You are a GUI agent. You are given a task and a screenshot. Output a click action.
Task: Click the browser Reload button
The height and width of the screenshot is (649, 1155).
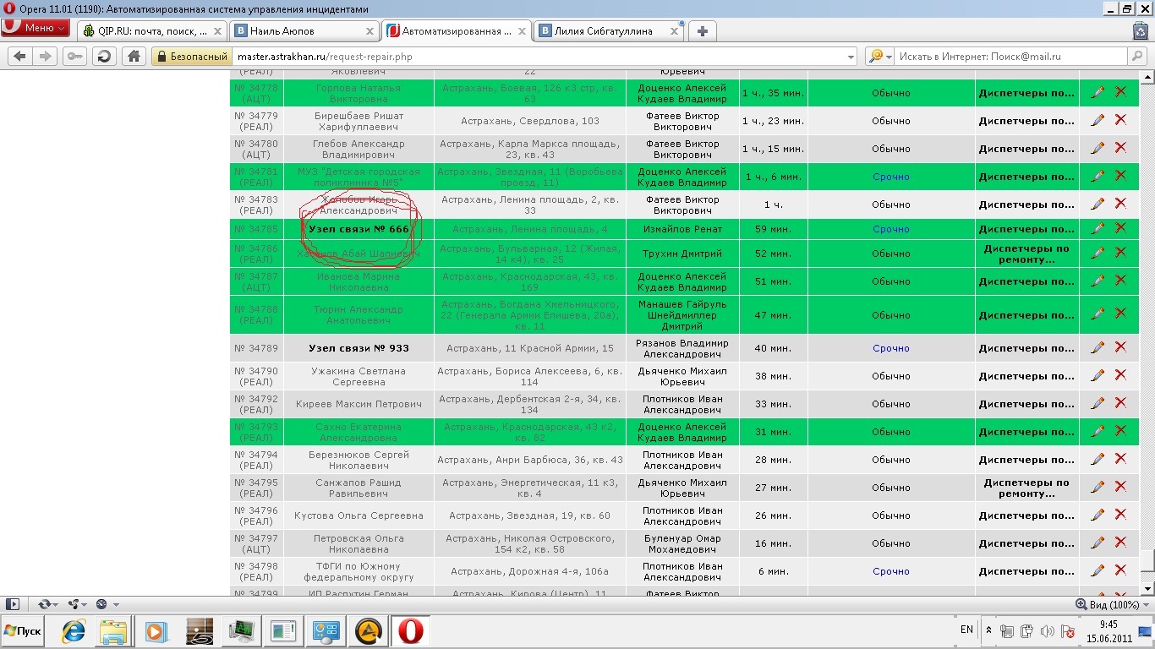tap(104, 56)
